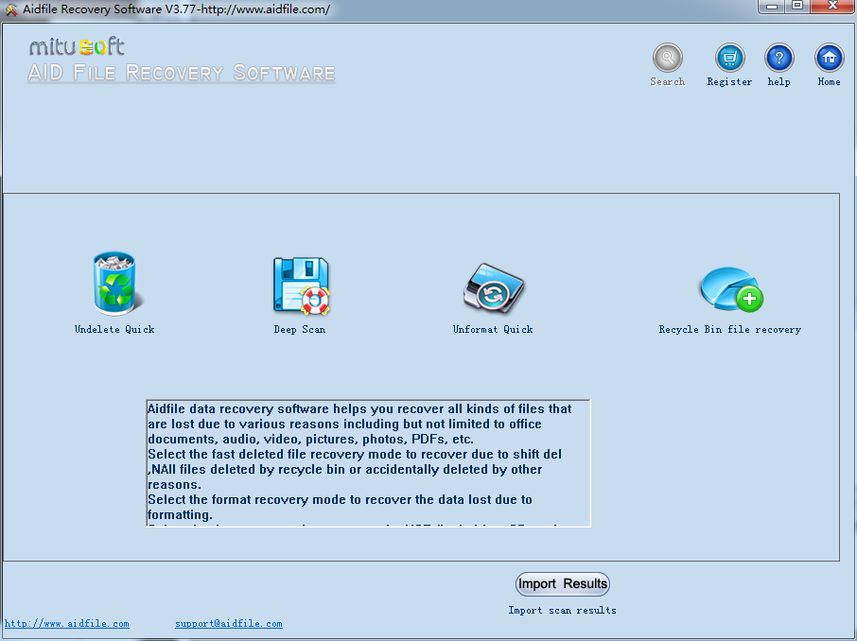The image size is (857, 641).
Task: Open the help question mark icon
Action: (x=778, y=58)
